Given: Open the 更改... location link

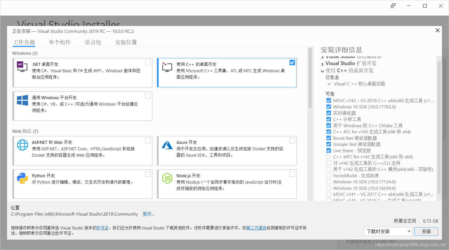Looking at the screenshot, I should pos(148,214).
